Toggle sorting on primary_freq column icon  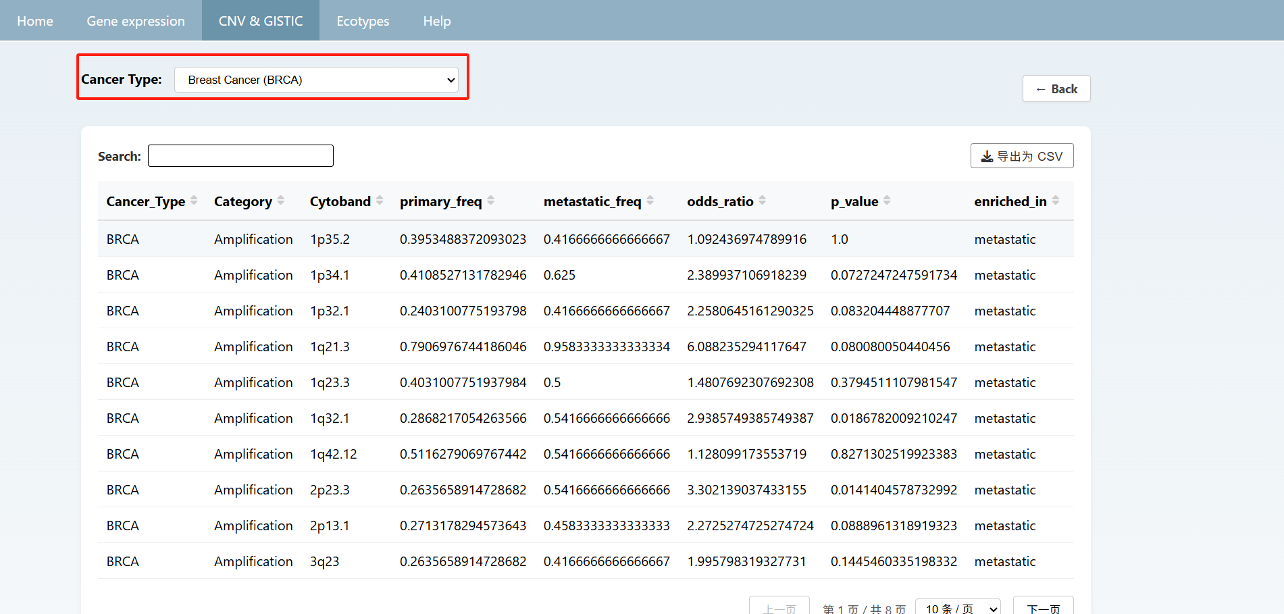tap(491, 201)
